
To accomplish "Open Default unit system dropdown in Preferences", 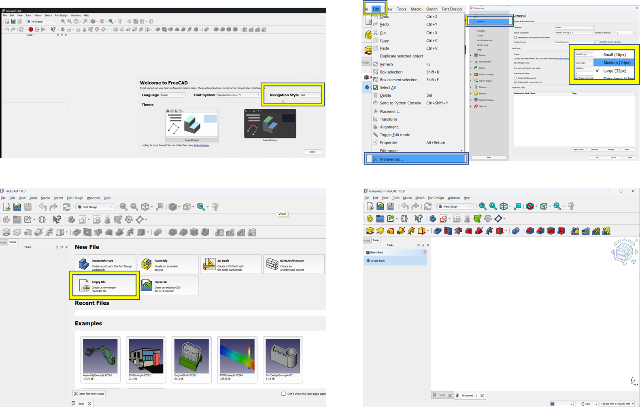I will (574, 33).
